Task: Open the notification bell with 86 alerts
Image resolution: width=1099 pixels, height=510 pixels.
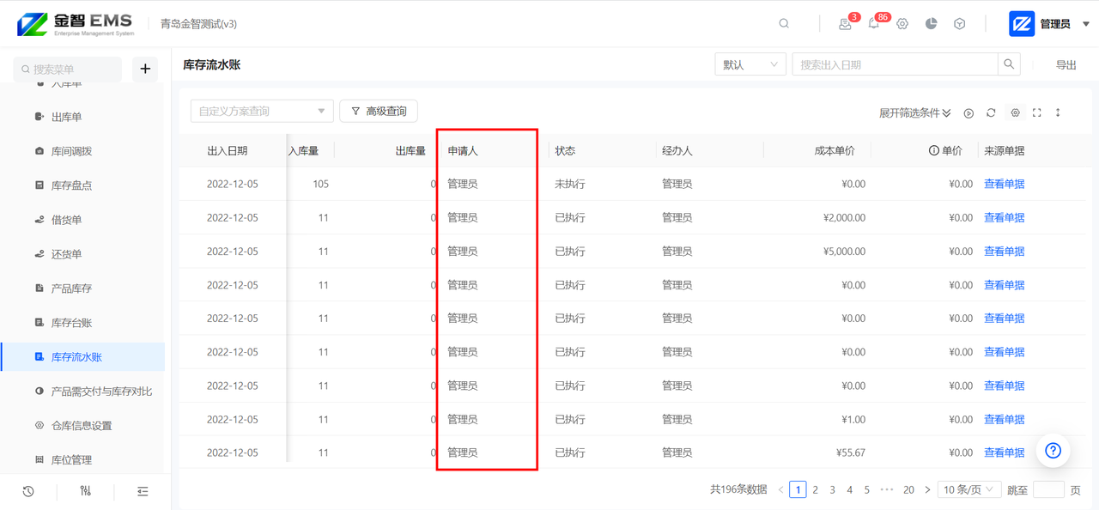Action: pyautogui.click(x=874, y=24)
